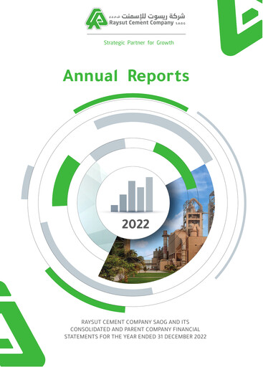Click the Raysut Cement Company logo emblem
263x367 pixels.
click(97, 19)
